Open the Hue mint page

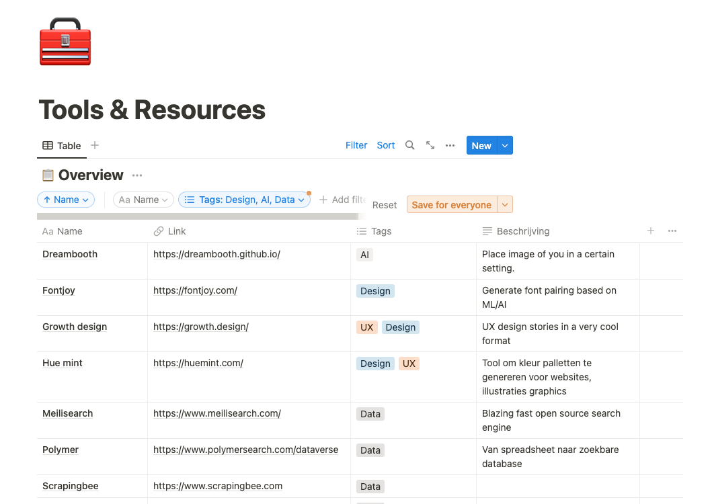[63, 364]
